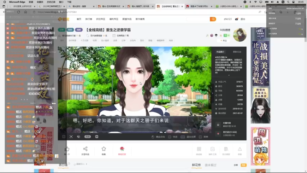Open the 官方教程 tutorial icon

tap(226, 149)
